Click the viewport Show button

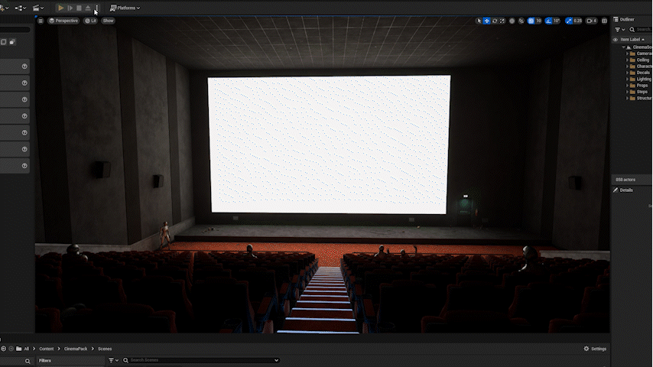(108, 21)
